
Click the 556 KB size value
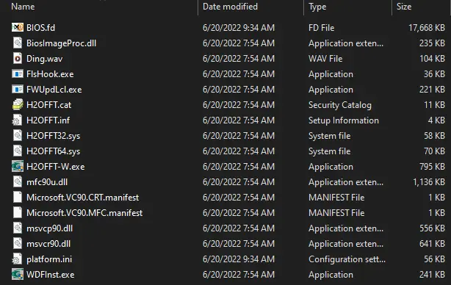pyautogui.click(x=432, y=228)
